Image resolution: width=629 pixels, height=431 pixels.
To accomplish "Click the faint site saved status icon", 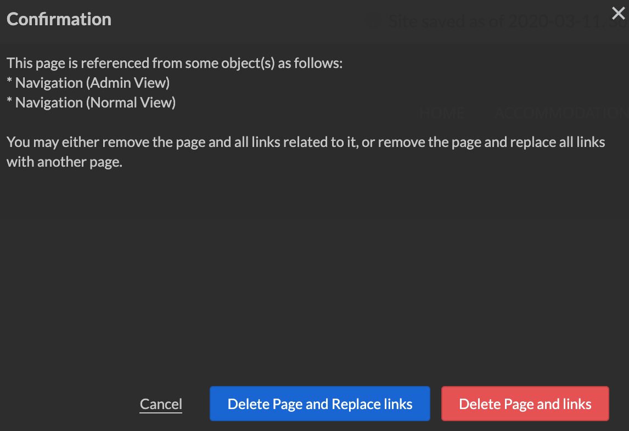I will [x=373, y=21].
